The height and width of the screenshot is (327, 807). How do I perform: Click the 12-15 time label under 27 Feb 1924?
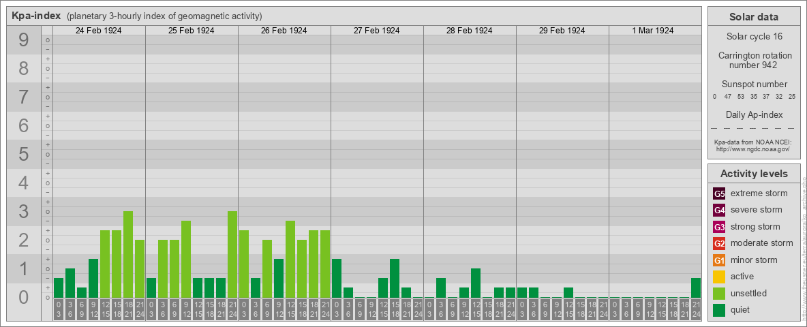click(x=383, y=309)
